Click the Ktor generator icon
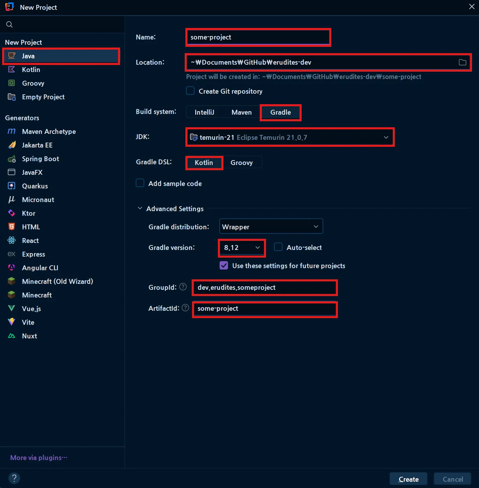The width and height of the screenshot is (479, 488). coord(12,213)
